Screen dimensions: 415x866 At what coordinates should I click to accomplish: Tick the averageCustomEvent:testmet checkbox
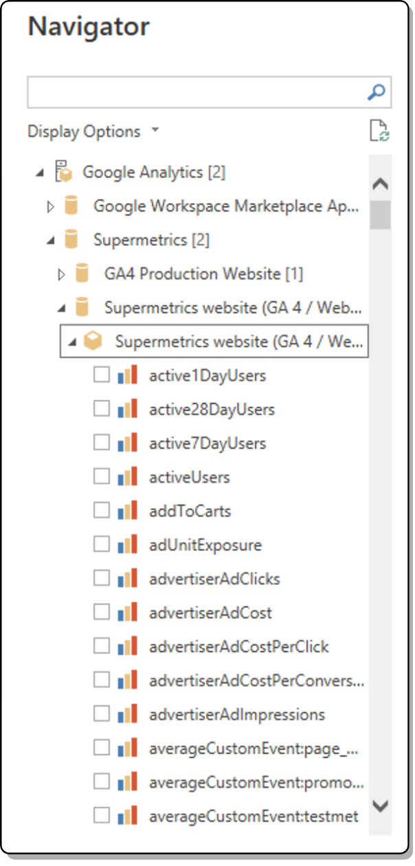(x=102, y=816)
